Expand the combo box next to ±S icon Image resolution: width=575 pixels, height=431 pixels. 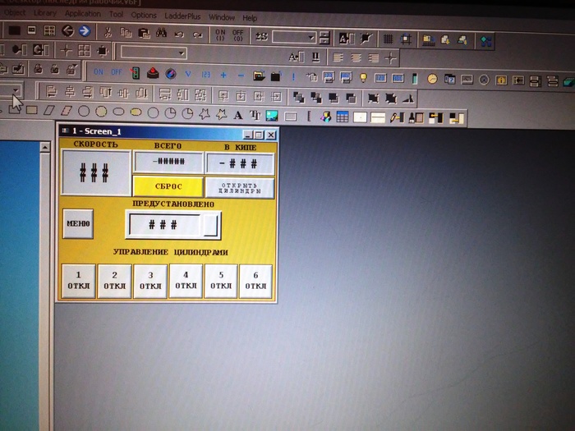[311, 37]
